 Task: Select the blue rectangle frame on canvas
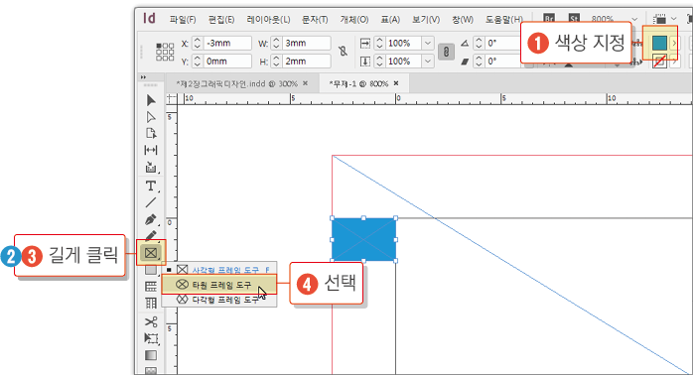363,239
